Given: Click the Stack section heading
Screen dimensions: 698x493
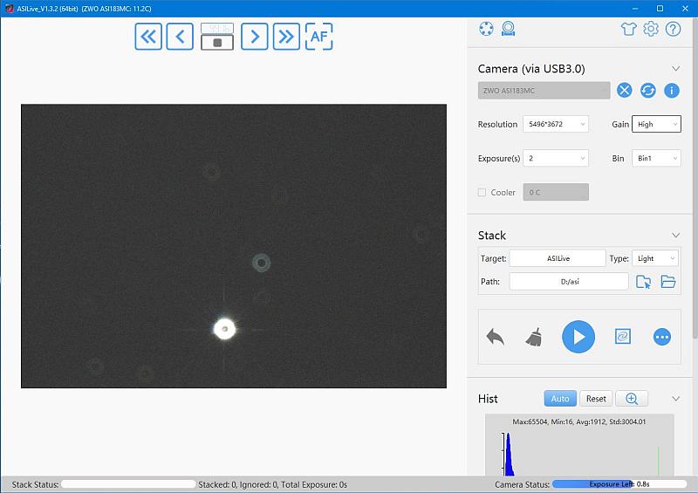Looking at the screenshot, I should (491, 235).
